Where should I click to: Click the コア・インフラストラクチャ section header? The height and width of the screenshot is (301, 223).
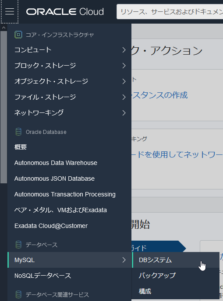(x=60, y=35)
